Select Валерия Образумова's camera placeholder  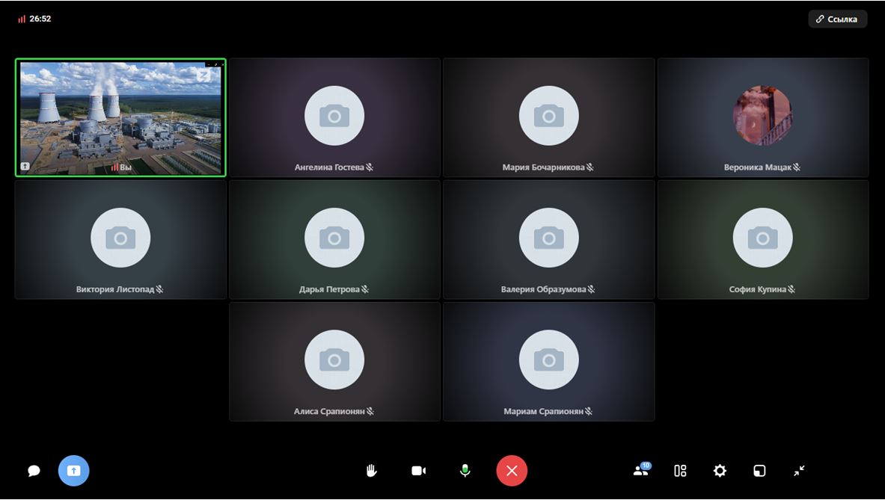[548, 238]
